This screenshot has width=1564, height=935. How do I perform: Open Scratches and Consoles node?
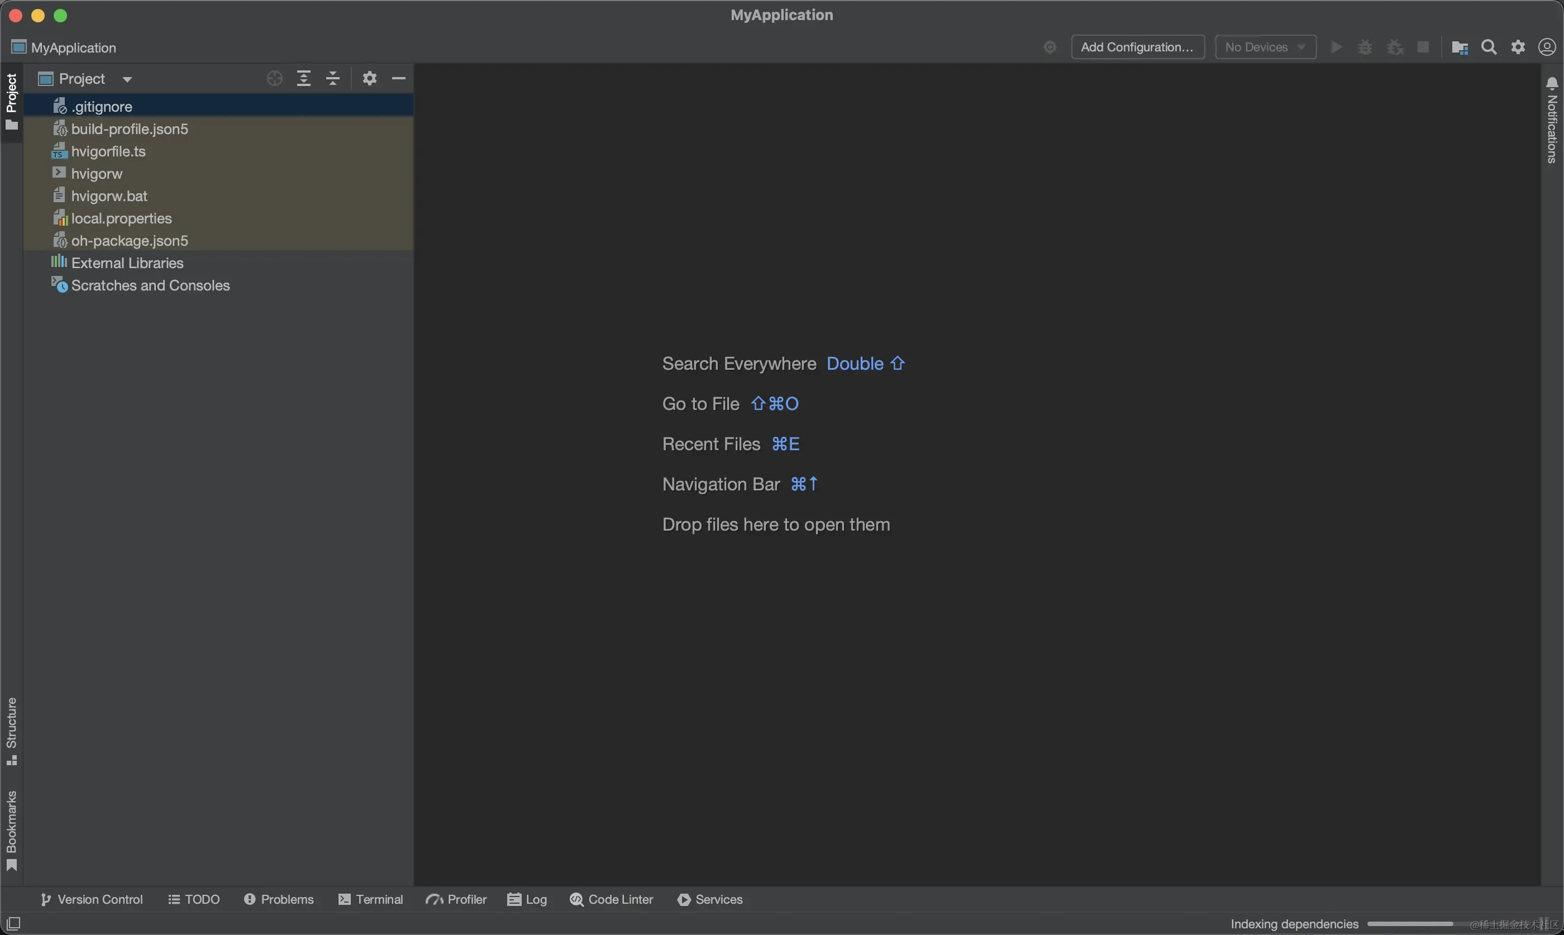[218, 285]
